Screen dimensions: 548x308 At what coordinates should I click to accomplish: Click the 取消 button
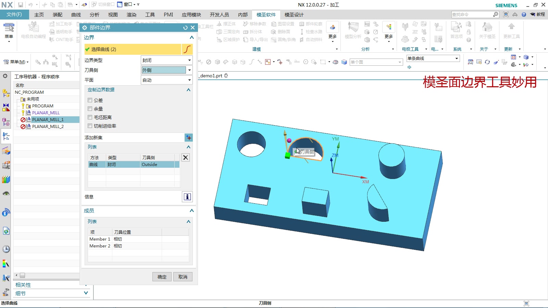(183, 277)
